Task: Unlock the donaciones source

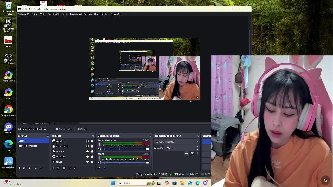Action: (92, 146)
